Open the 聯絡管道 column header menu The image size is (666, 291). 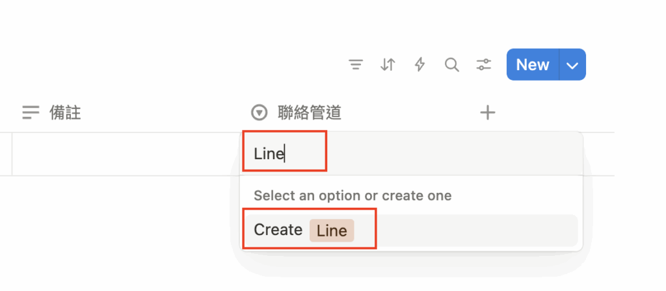310,113
